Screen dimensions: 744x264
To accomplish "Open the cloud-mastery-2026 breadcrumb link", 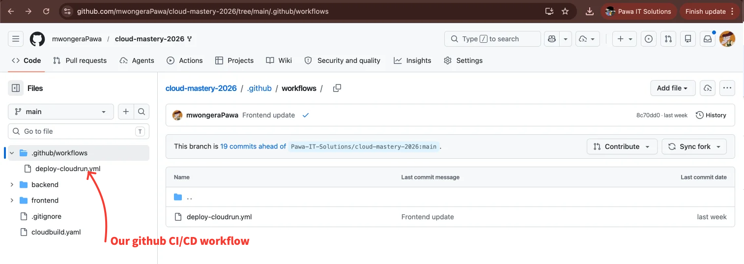I will tap(201, 88).
